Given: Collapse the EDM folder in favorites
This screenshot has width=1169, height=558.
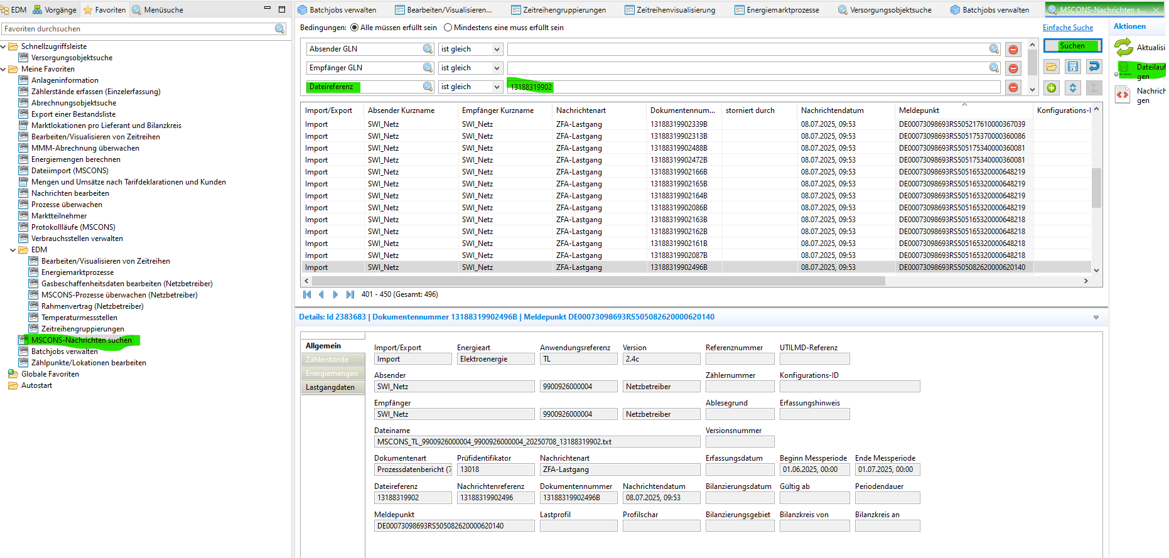Looking at the screenshot, I should [13, 250].
